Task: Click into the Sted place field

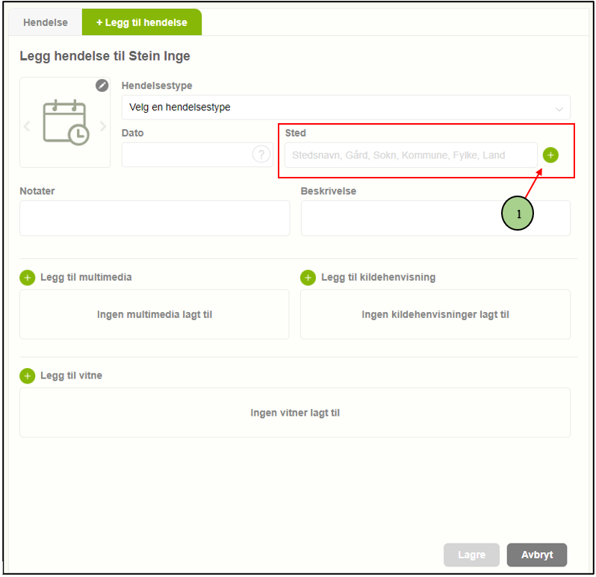Action: point(410,155)
